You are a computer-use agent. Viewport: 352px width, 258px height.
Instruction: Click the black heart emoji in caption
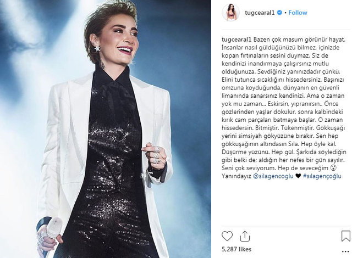coord(298,176)
